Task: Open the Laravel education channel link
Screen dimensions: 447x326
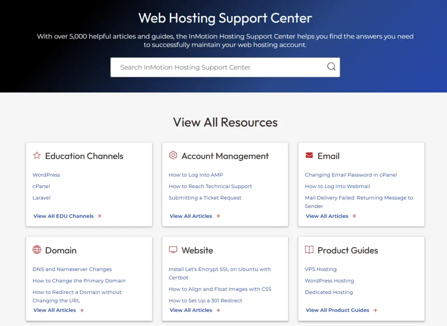Action: (x=41, y=197)
